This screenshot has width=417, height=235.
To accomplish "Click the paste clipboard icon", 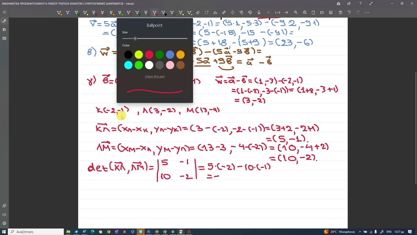I will (340, 12).
